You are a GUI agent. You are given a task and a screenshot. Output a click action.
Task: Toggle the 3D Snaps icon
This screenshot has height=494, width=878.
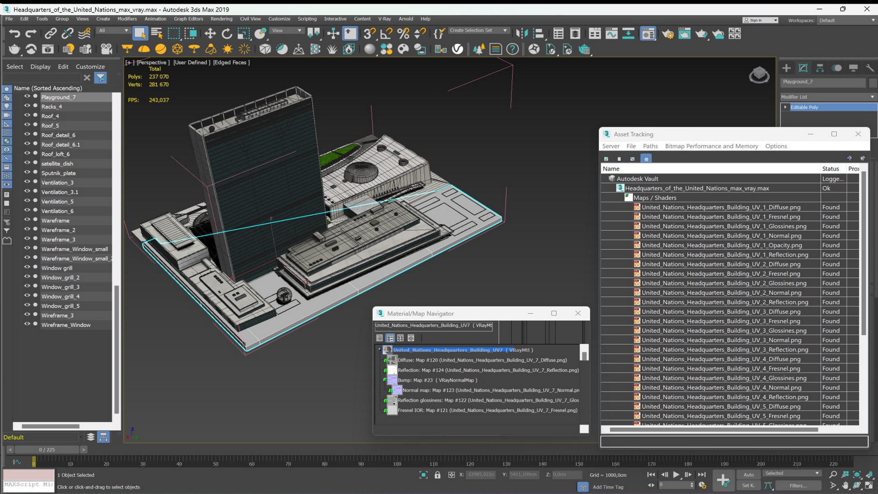tap(369, 33)
